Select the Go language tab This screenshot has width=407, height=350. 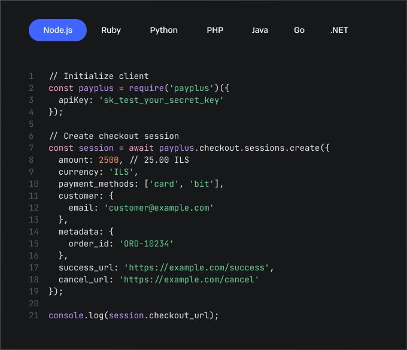pyautogui.click(x=299, y=31)
